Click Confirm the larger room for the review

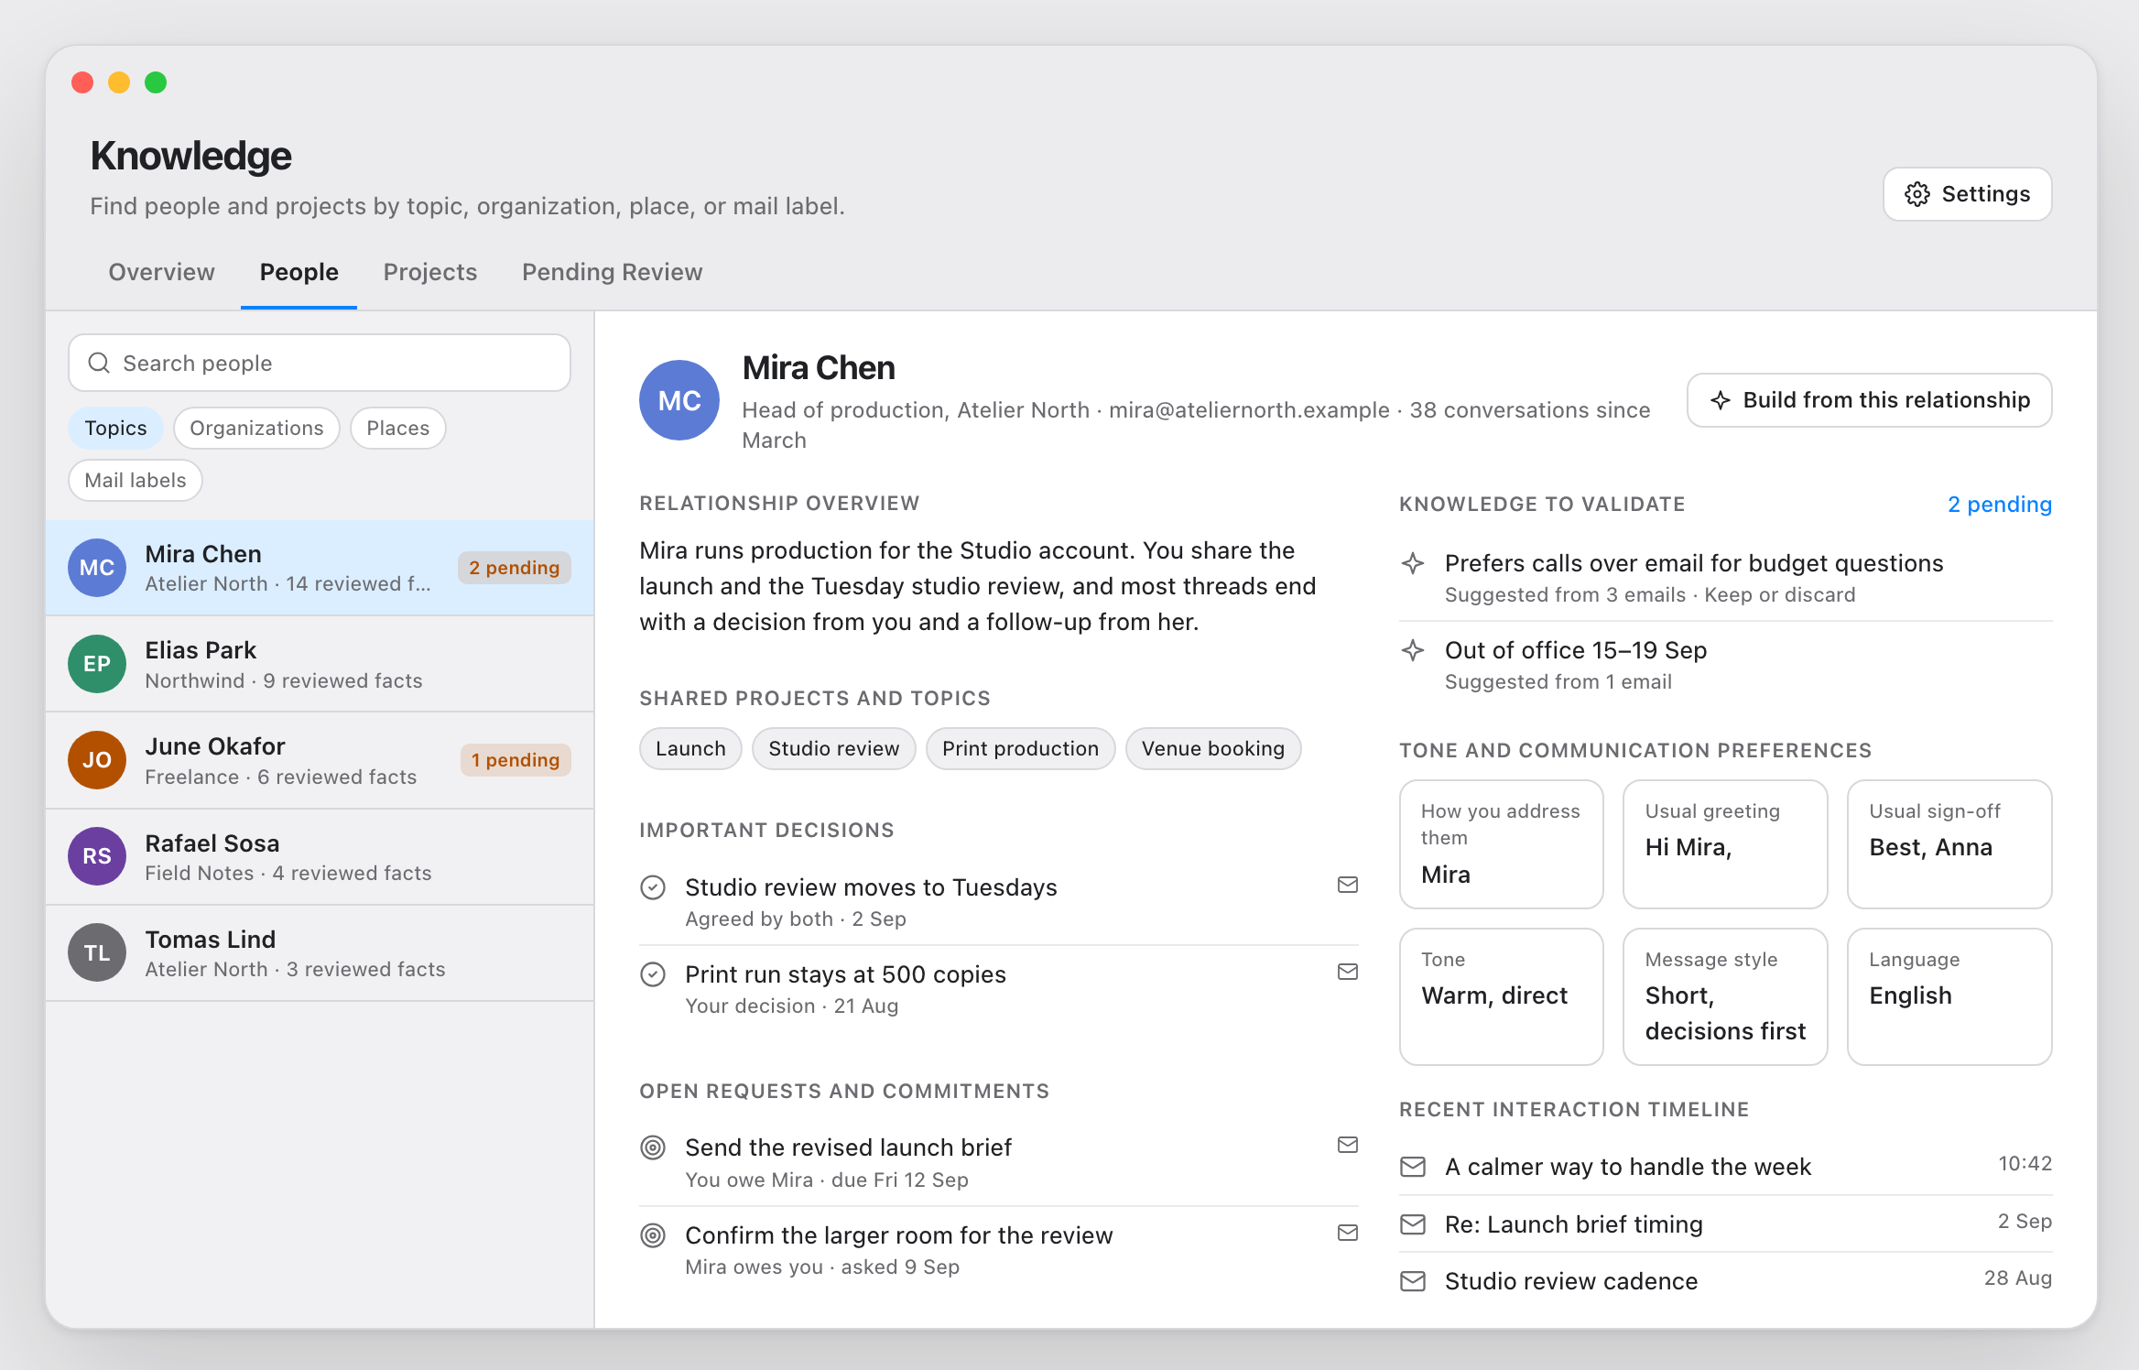coord(998,1250)
